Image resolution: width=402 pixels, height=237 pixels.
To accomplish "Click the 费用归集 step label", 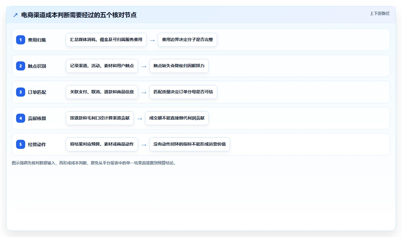I will coord(37,40).
